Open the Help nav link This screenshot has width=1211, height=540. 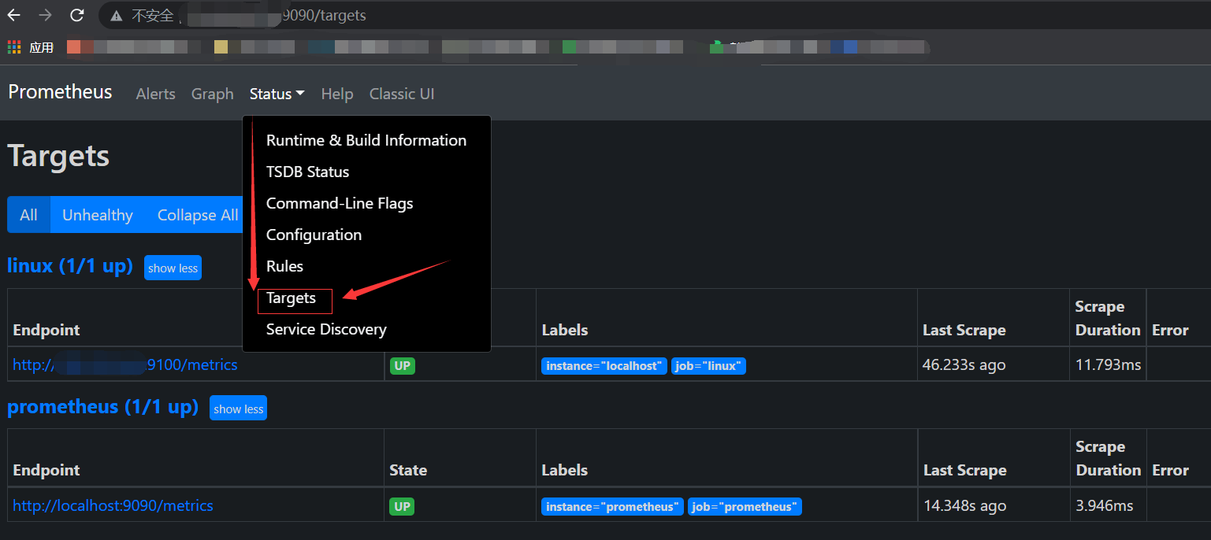click(x=337, y=94)
